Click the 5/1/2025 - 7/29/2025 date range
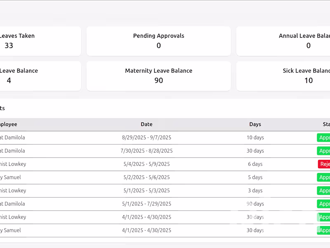This screenshot has height=248, width=330. pyautogui.click(x=146, y=204)
